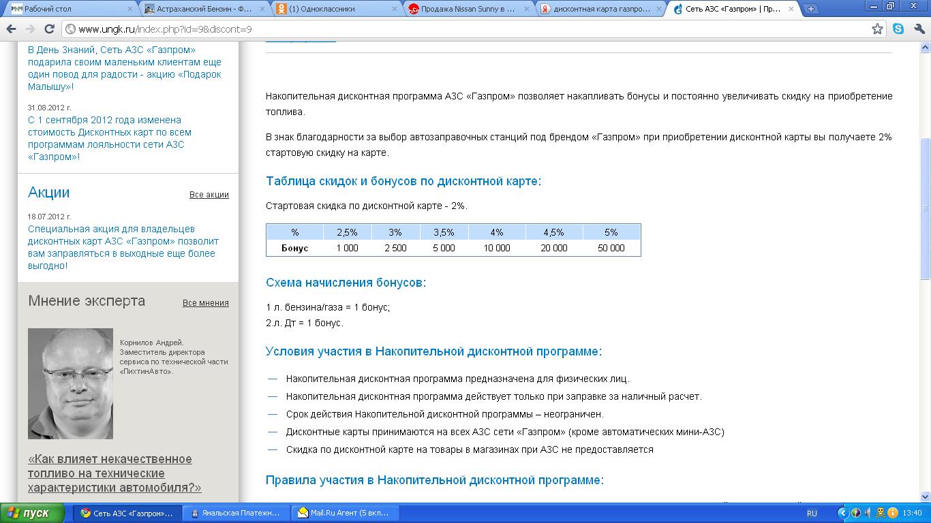Click Таблица скидок и бонусов heading
The image size is (931, 523).
click(x=403, y=181)
